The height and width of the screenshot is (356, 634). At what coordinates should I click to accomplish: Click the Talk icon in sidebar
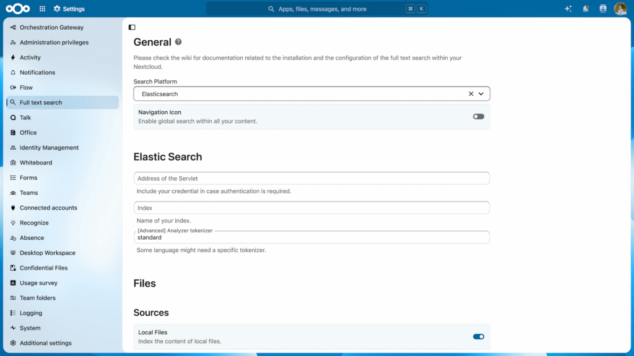pyautogui.click(x=13, y=117)
